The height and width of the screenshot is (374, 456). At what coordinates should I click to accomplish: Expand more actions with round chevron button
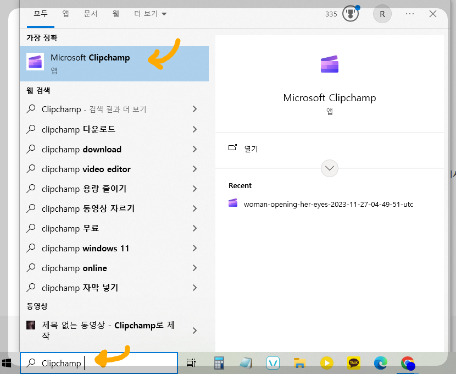coord(330,168)
